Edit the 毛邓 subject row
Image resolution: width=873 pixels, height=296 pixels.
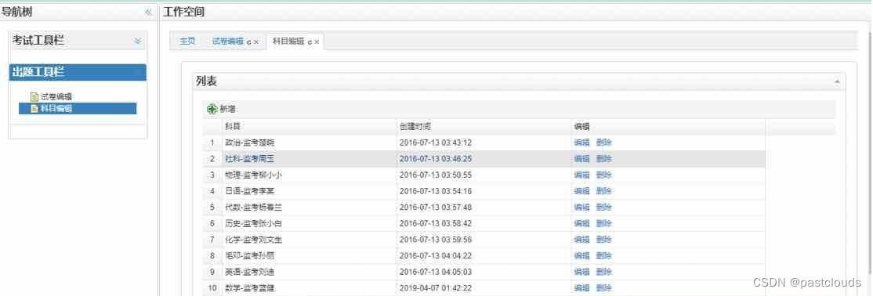[x=581, y=255]
